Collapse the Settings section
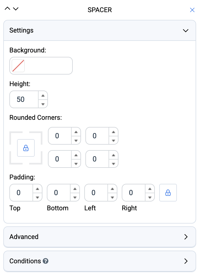This screenshot has width=200, height=276. point(100,30)
